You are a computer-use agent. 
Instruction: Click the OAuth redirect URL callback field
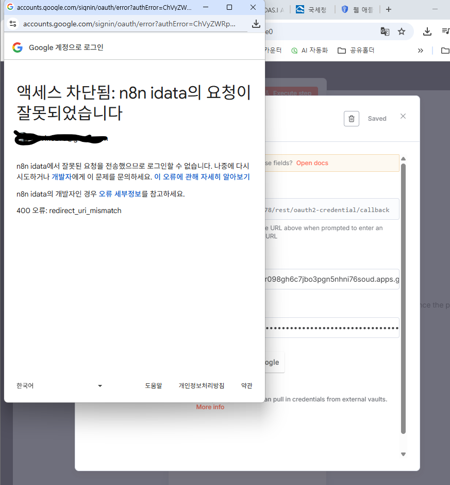pos(332,209)
